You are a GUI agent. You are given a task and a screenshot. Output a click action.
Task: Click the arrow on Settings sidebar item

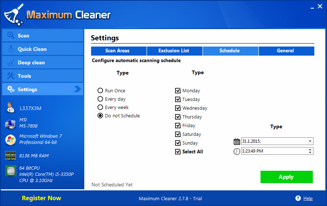click(78, 89)
